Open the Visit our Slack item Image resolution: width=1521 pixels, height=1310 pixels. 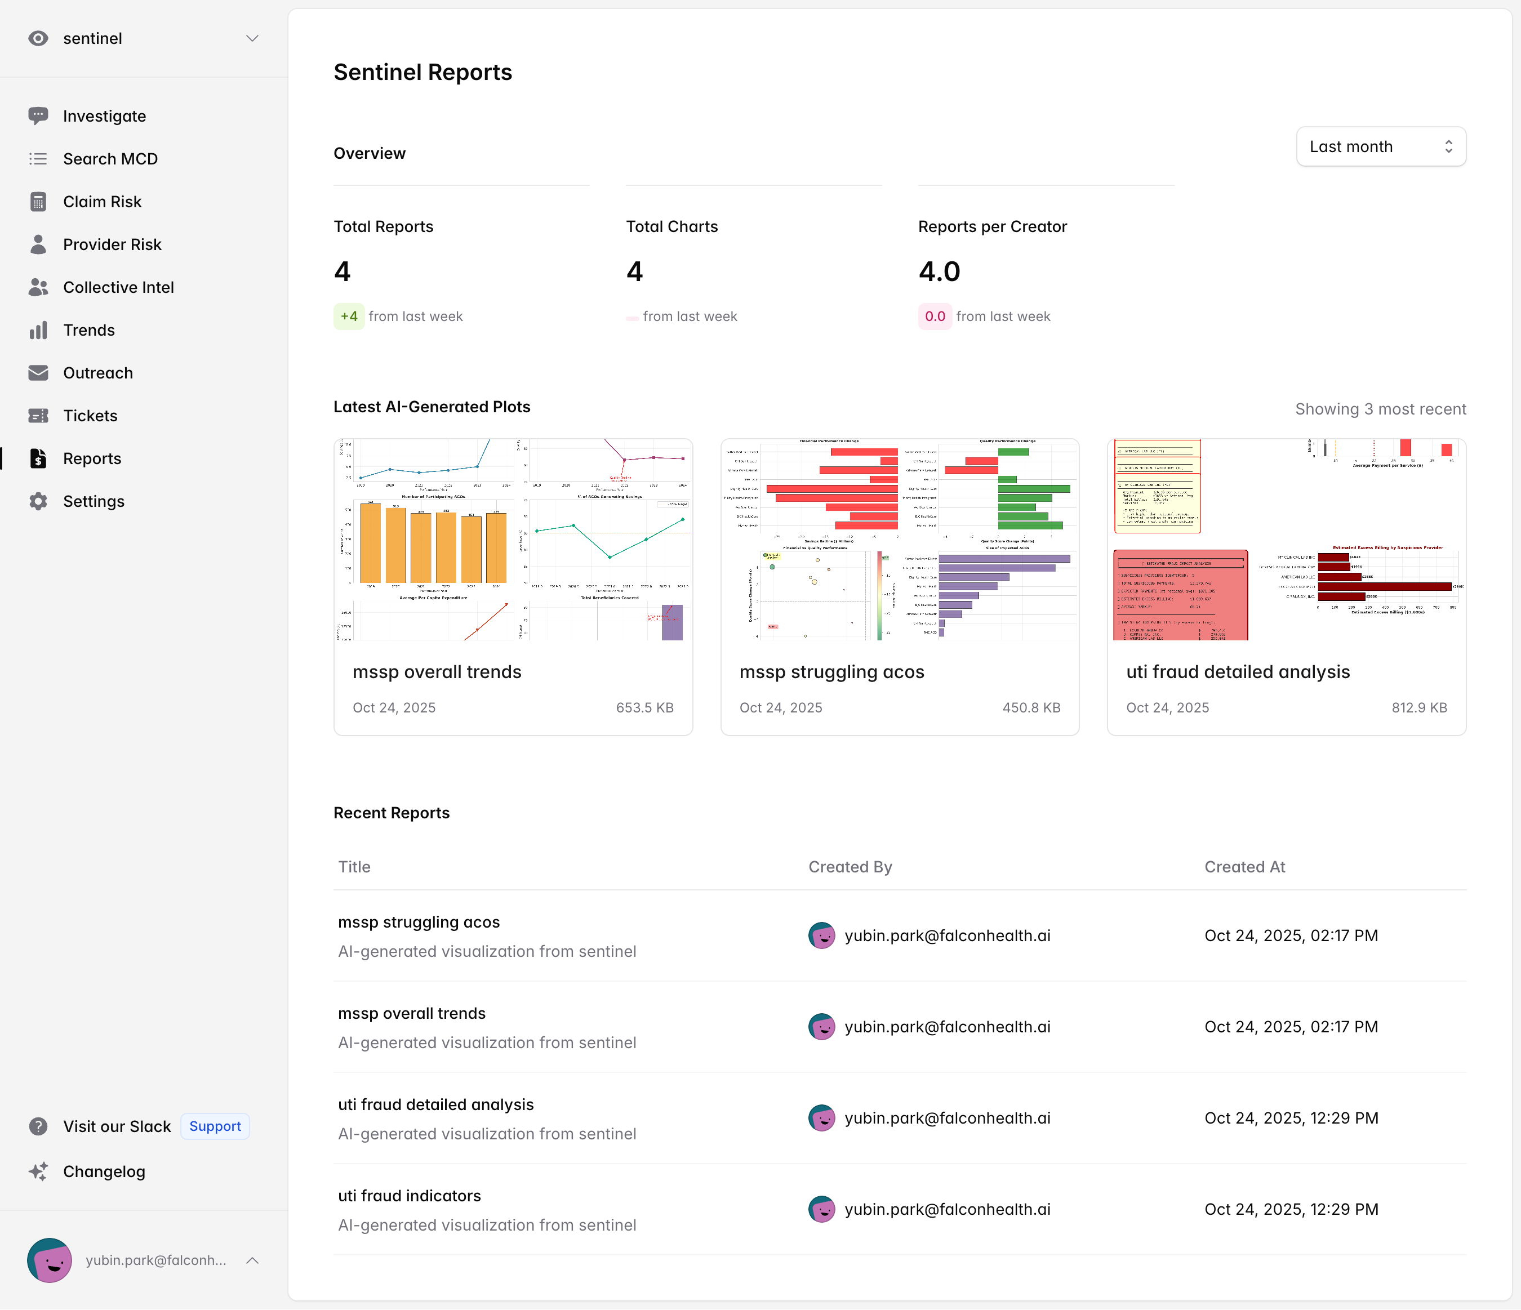(x=117, y=1126)
